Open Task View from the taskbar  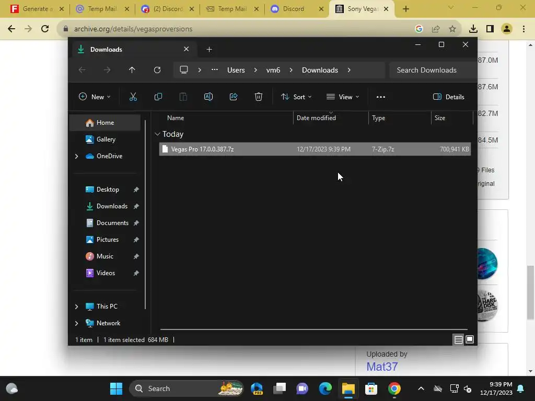(x=280, y=388)
